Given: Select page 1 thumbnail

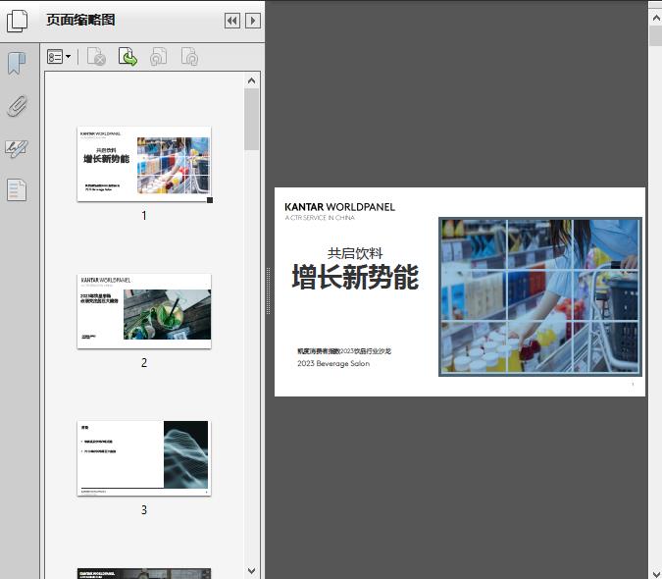Looking at the screenshot, I should pos(144,164).
